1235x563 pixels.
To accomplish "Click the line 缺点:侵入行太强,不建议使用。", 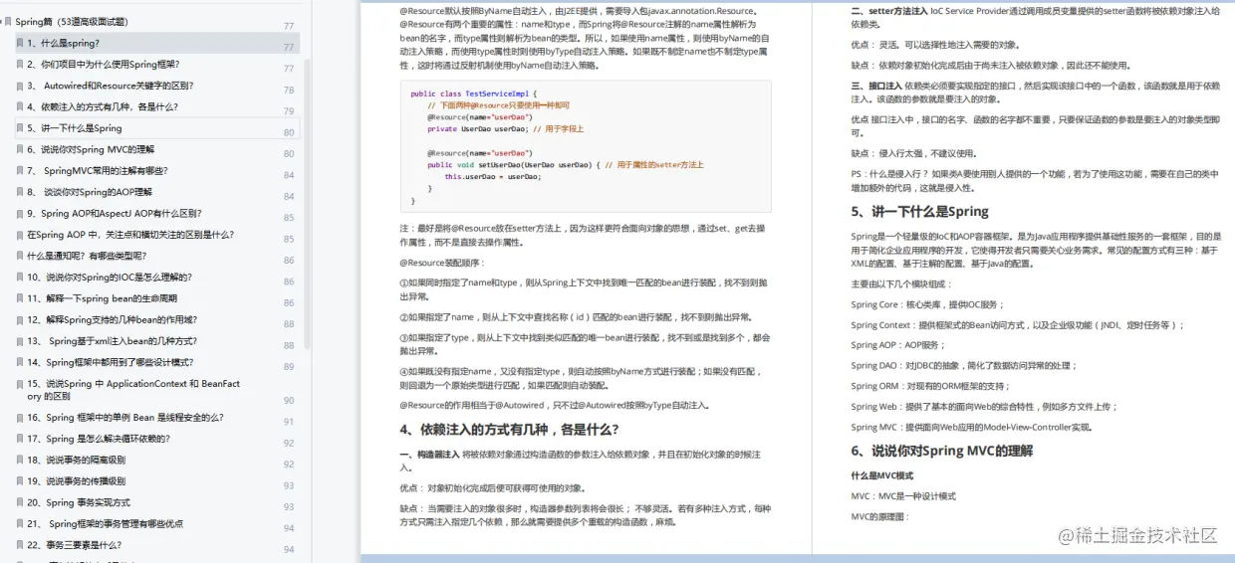I will pos(913,153).
